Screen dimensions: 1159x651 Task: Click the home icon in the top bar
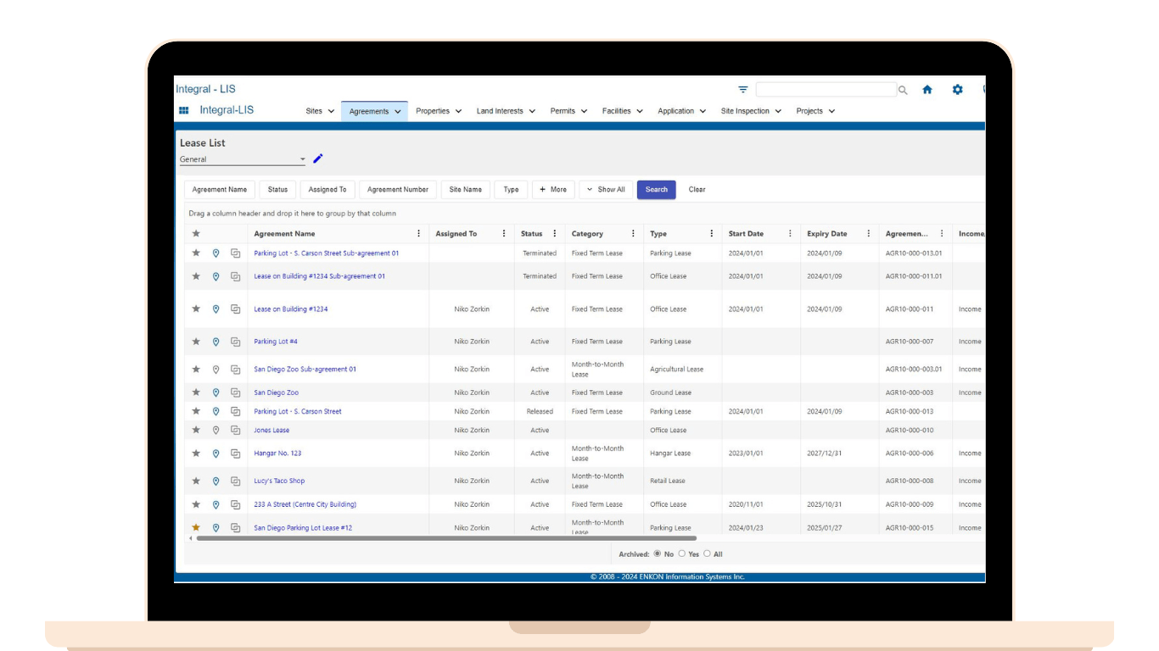(927, 90)
